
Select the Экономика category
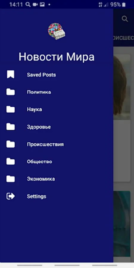tap(57, 179)
